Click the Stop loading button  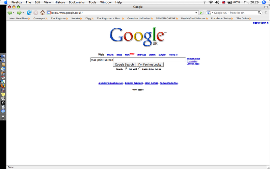36,13
